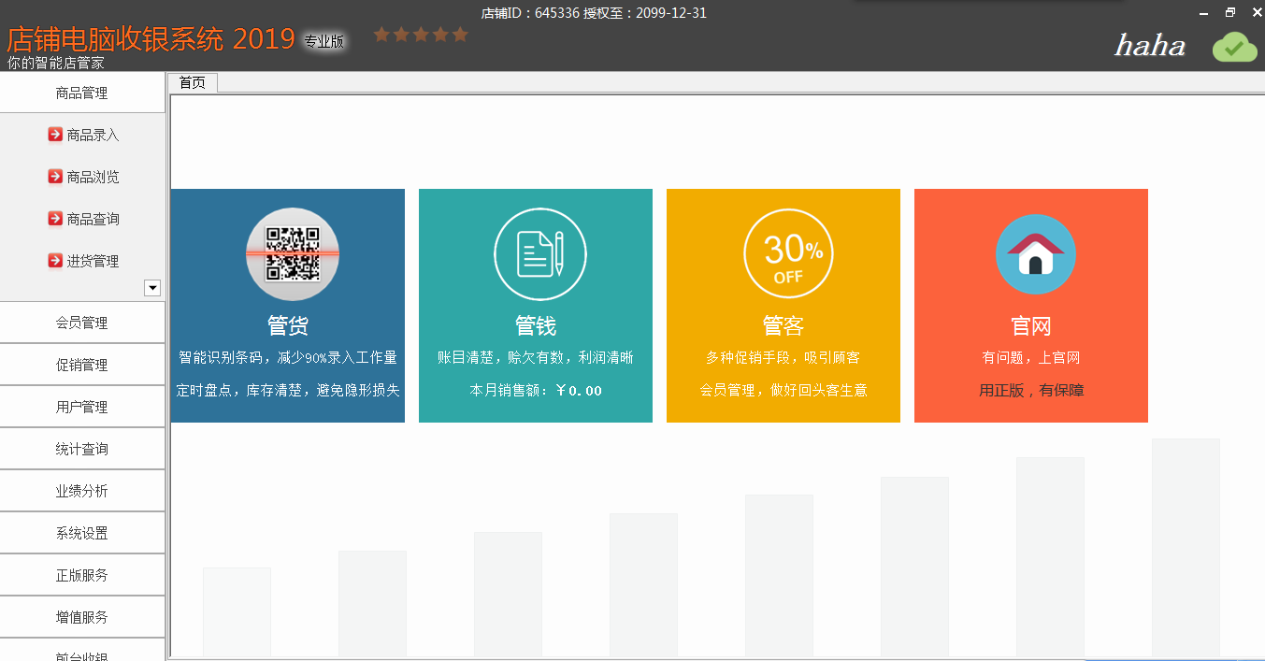Click the 用正版，有保障 link on the 官网 card

[1030, 390]
